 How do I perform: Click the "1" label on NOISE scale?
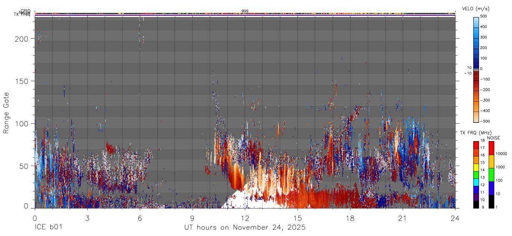pyautogui.click(x=497, y=207)
